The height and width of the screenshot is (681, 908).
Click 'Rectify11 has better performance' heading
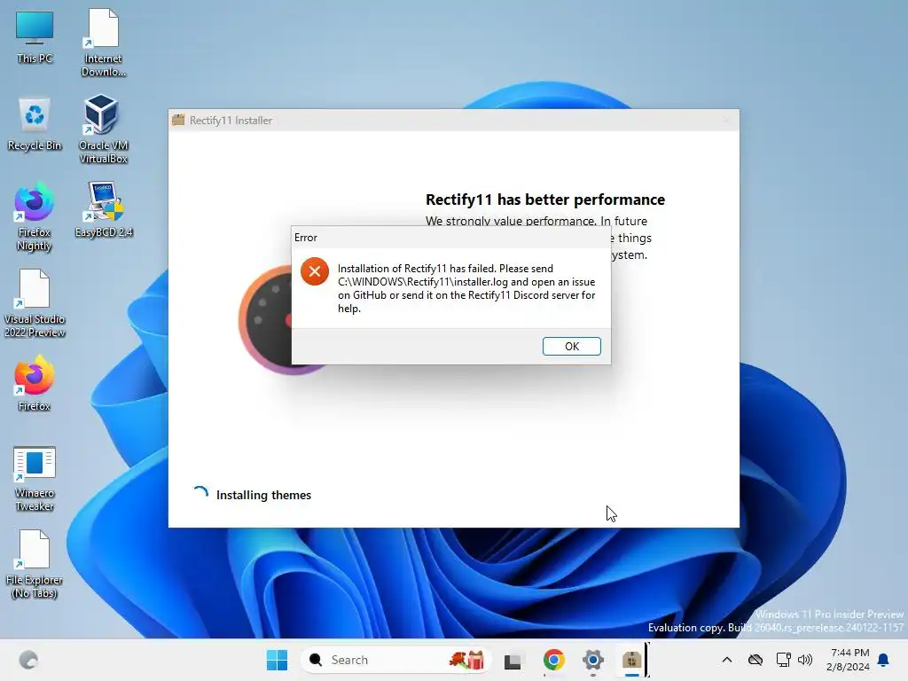[x=545, y=200]
